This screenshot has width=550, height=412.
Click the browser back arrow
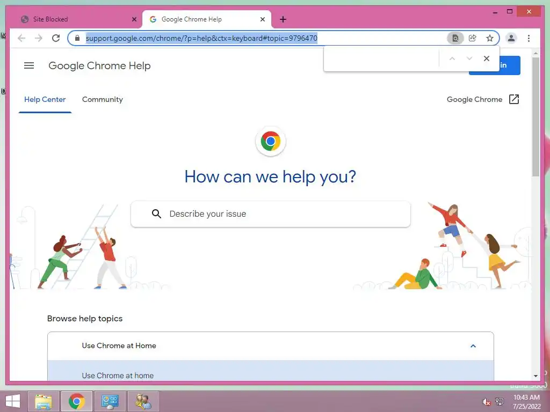tap(21, 38)
